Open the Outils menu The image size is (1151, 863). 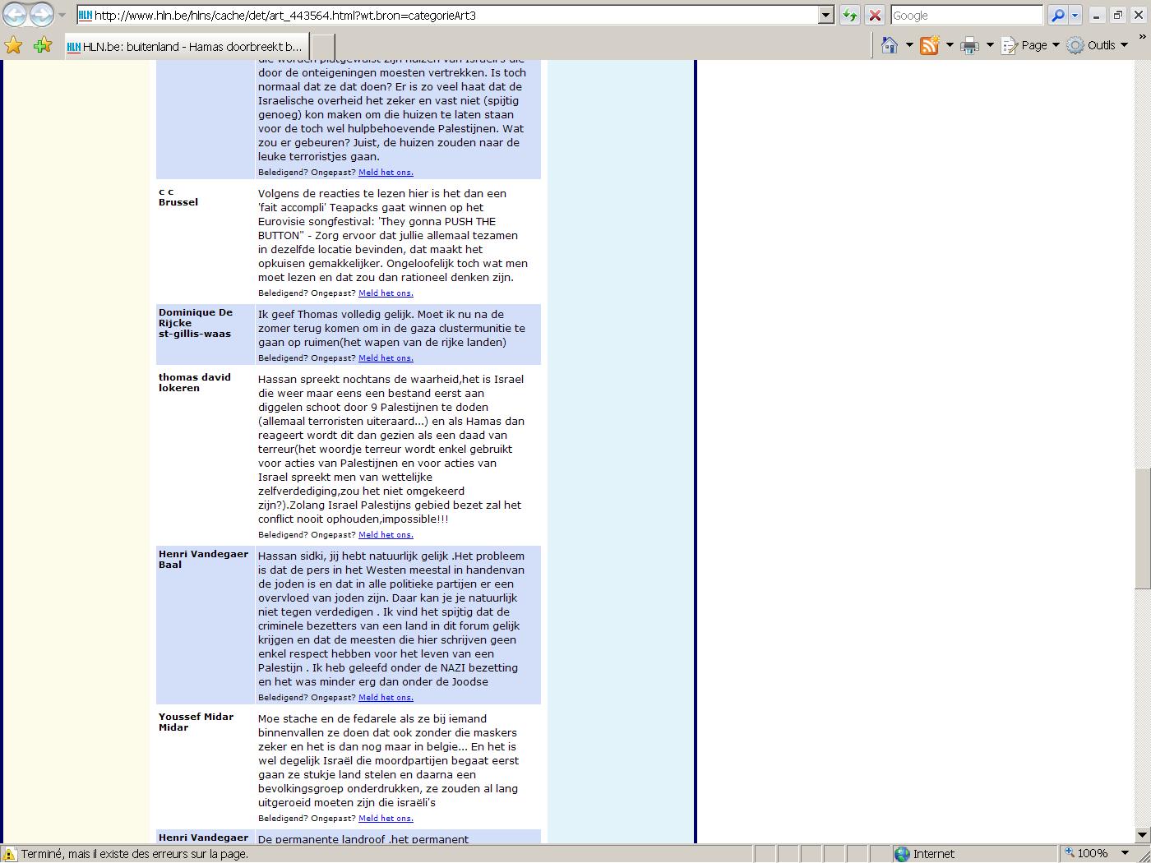pos(1098,45)
